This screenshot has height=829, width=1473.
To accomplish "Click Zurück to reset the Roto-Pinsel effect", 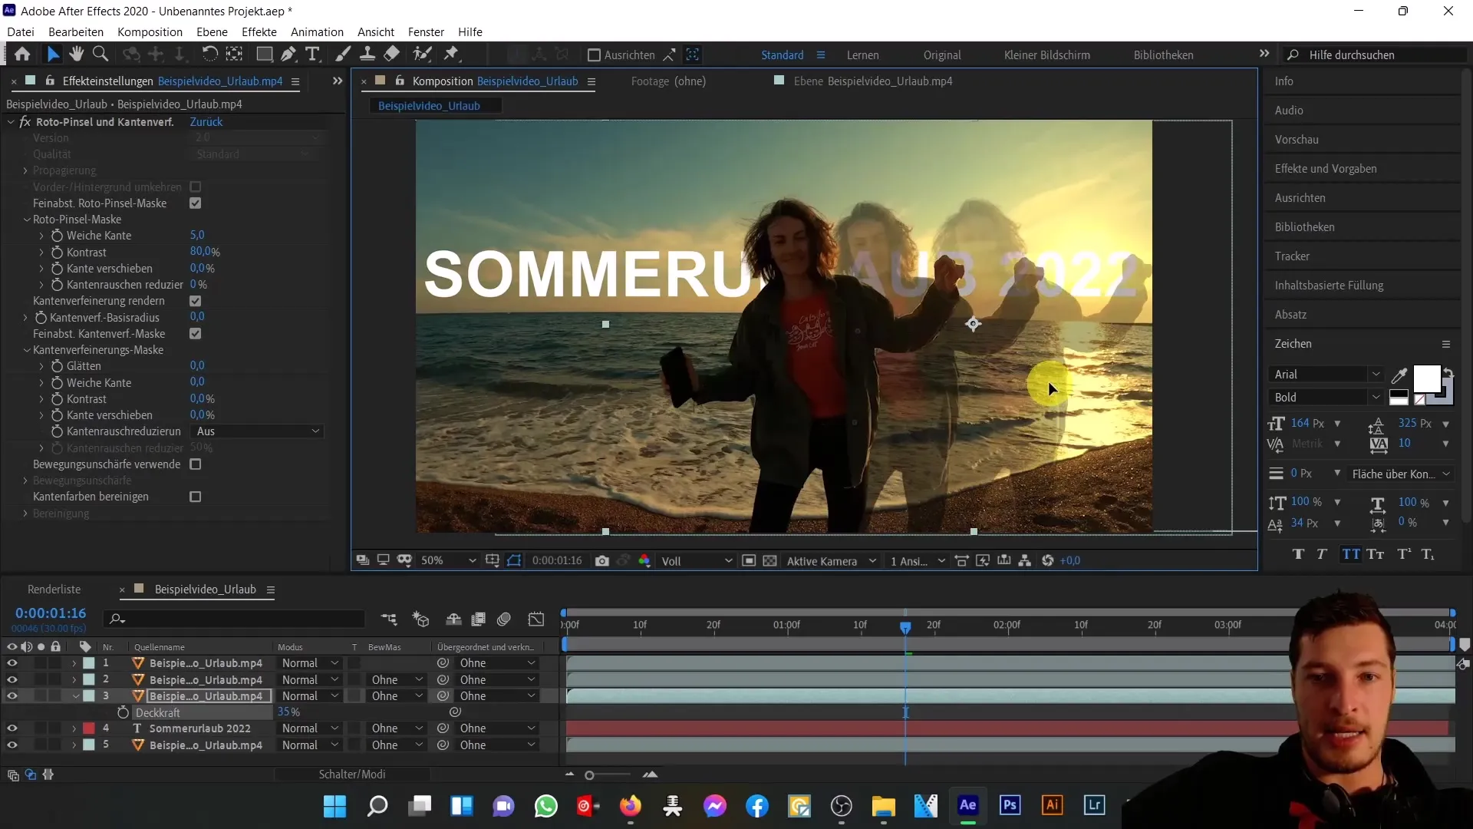I will pyautogui.click(x=206, y=122).
